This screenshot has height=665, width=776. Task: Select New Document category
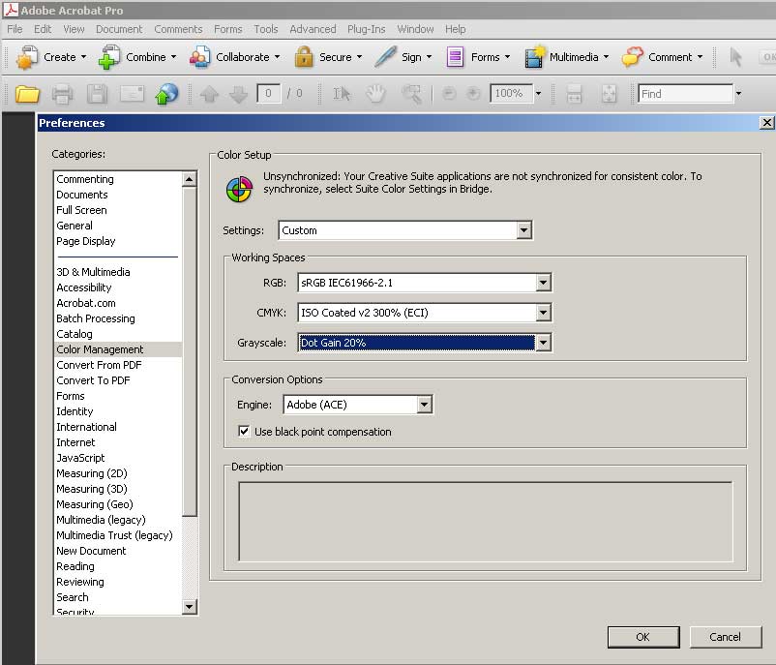click(x=118, y=551)
